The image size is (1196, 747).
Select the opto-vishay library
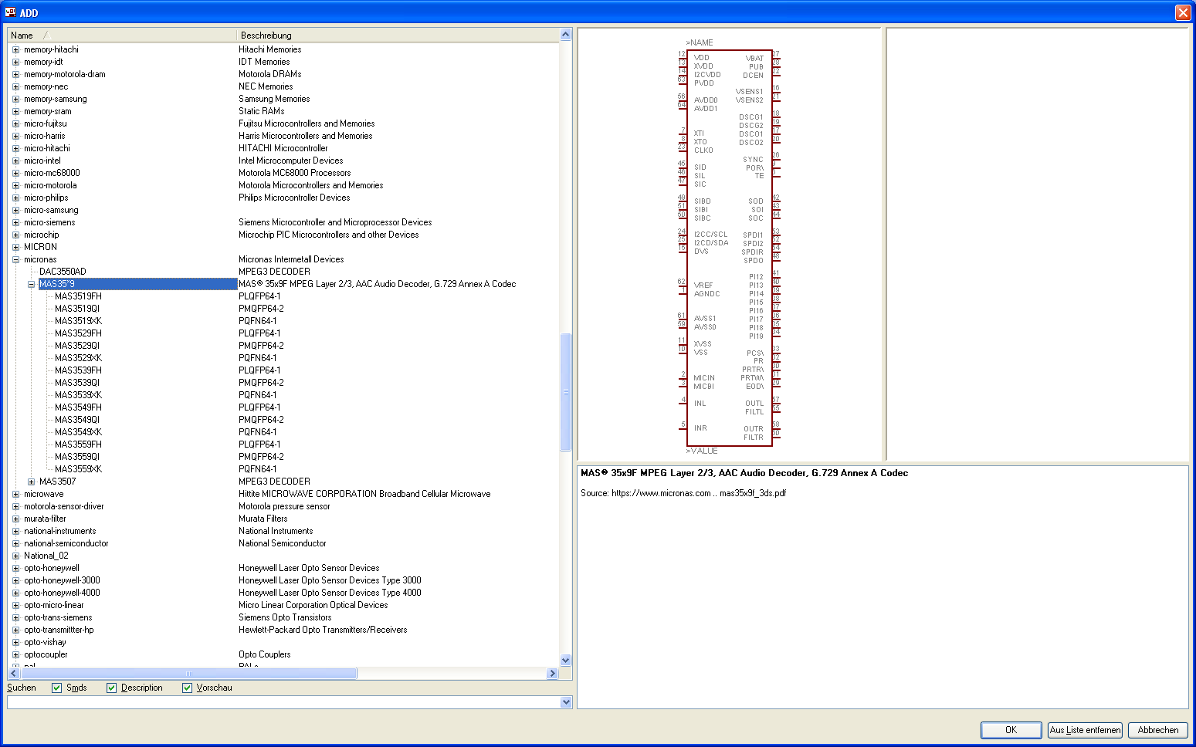pyautogui.click(x=45, y=642)
